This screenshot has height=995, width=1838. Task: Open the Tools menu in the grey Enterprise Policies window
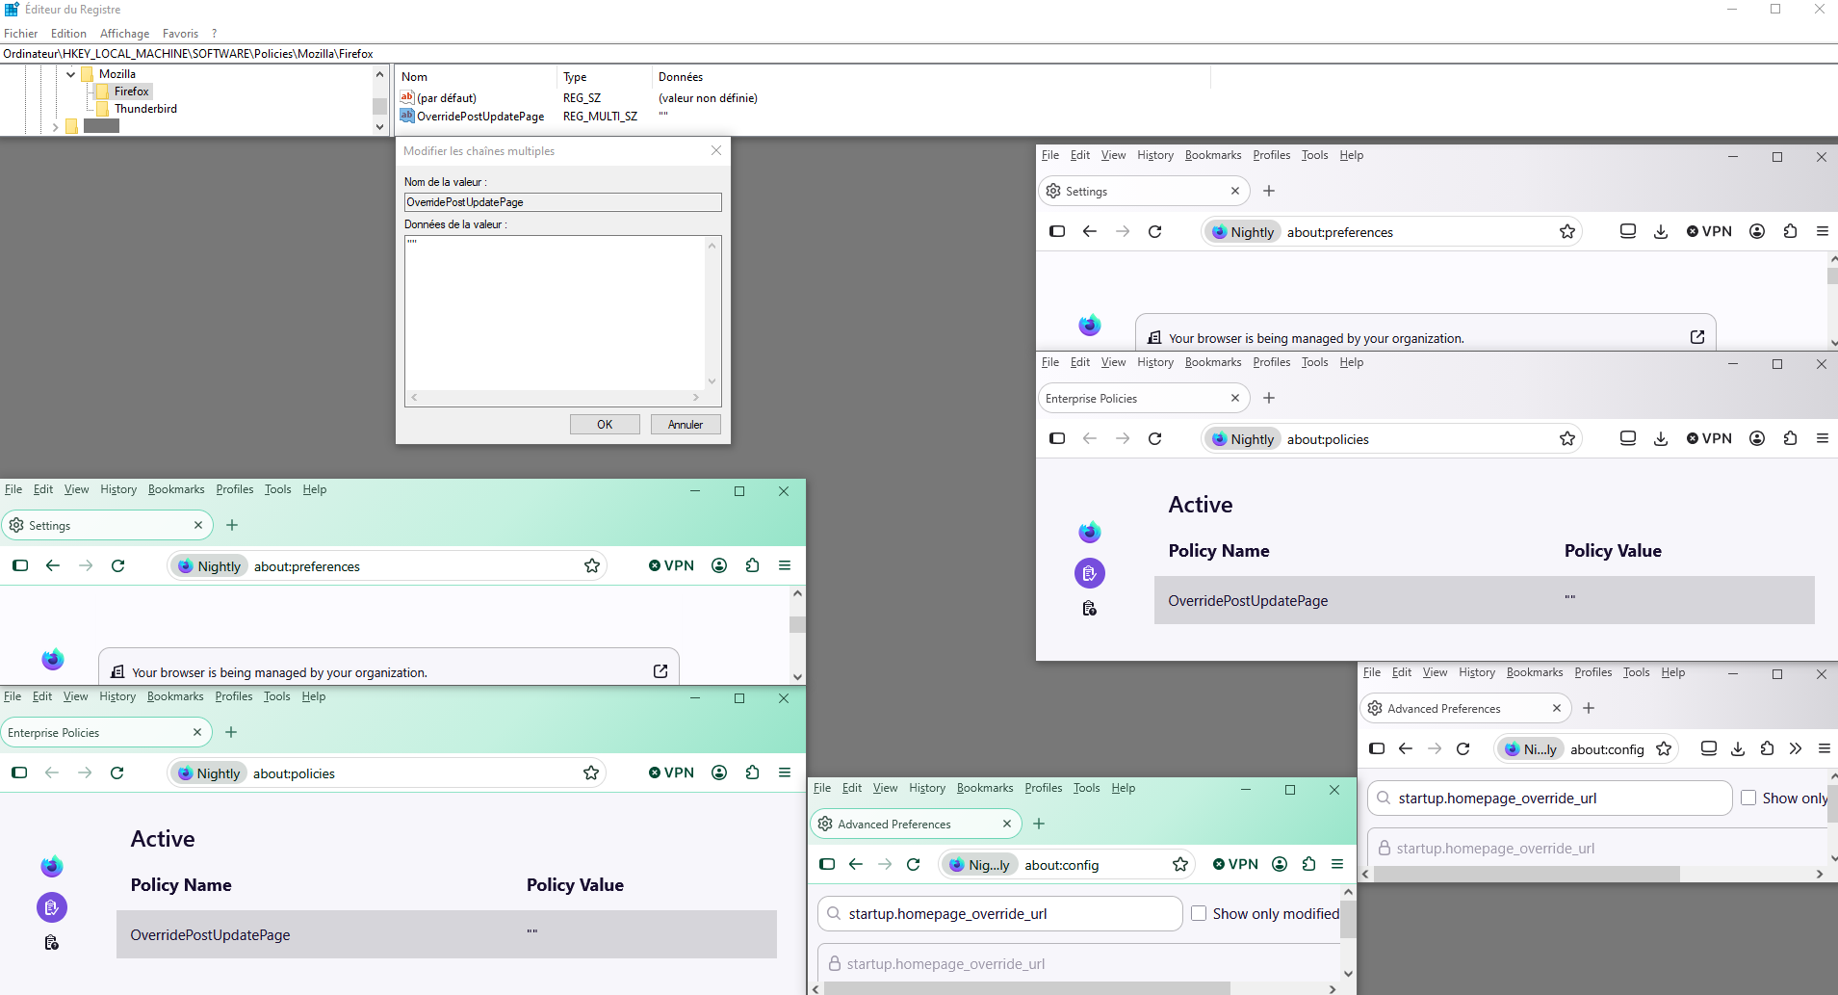click(x=1314, y=362)
